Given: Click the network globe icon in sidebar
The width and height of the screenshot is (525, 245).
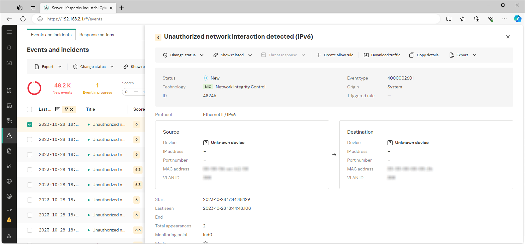Looking at the screenshot, I should [x=9, y=181].
